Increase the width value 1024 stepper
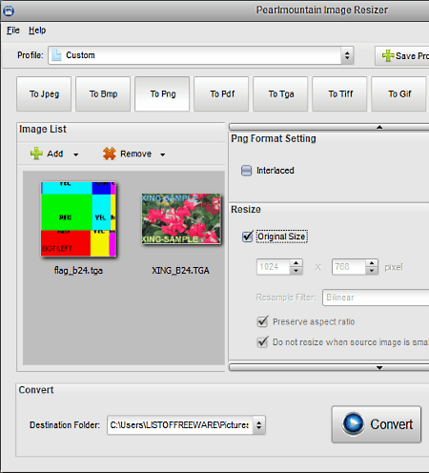Image resolution: width=429 pixels, height=473 pixels. pyautogui.click(x=296, y=263)
